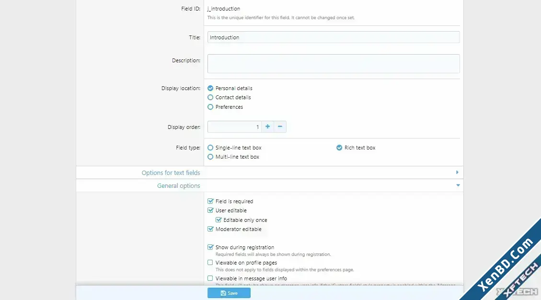Disable Show during registration
This screenshot has height=300, width=541.
click(x=210, y=247)
